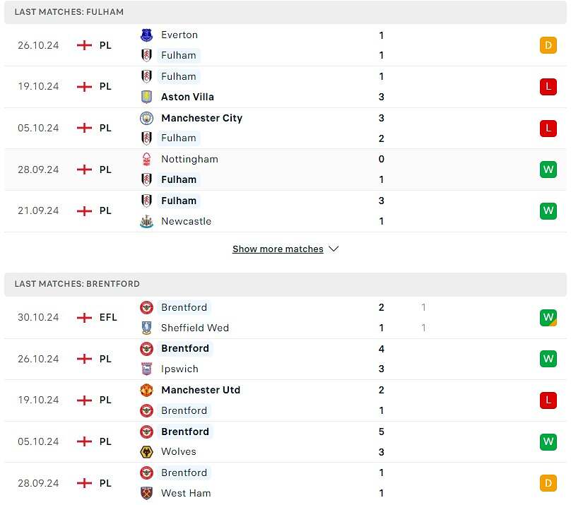571x505 pixels.
Task: Open the Show more matches link
Action: tap(278, 249)
